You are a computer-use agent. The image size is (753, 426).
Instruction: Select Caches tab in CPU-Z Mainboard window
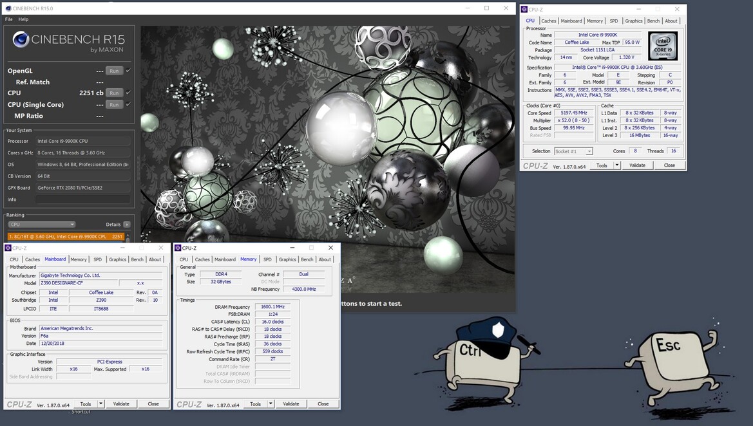point(33,259)
